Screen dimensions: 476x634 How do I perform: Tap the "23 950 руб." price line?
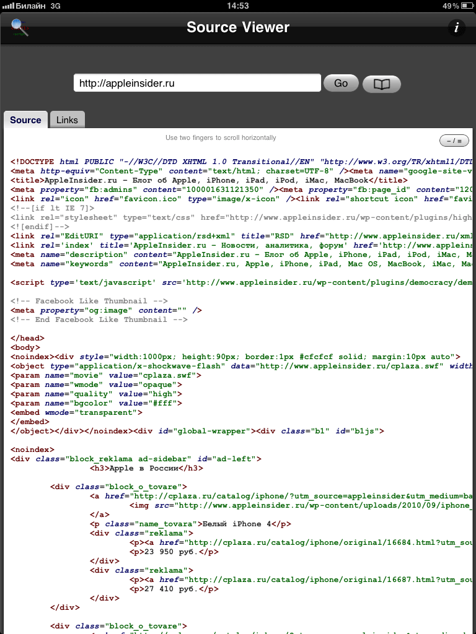coord(174,552)
